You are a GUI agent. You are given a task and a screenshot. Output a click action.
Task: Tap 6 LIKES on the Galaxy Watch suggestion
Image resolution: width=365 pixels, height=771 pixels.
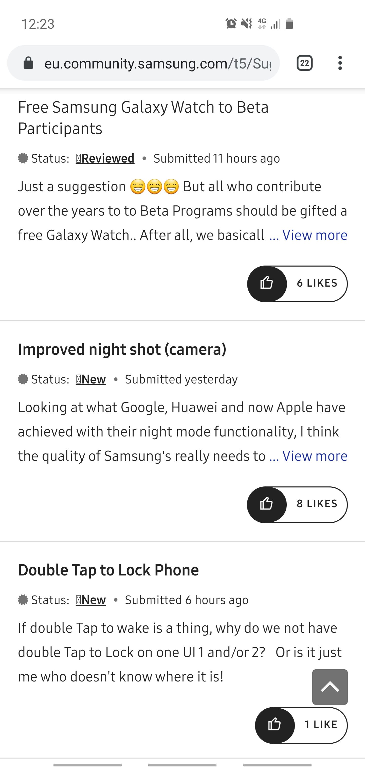[x=317, y=283]
